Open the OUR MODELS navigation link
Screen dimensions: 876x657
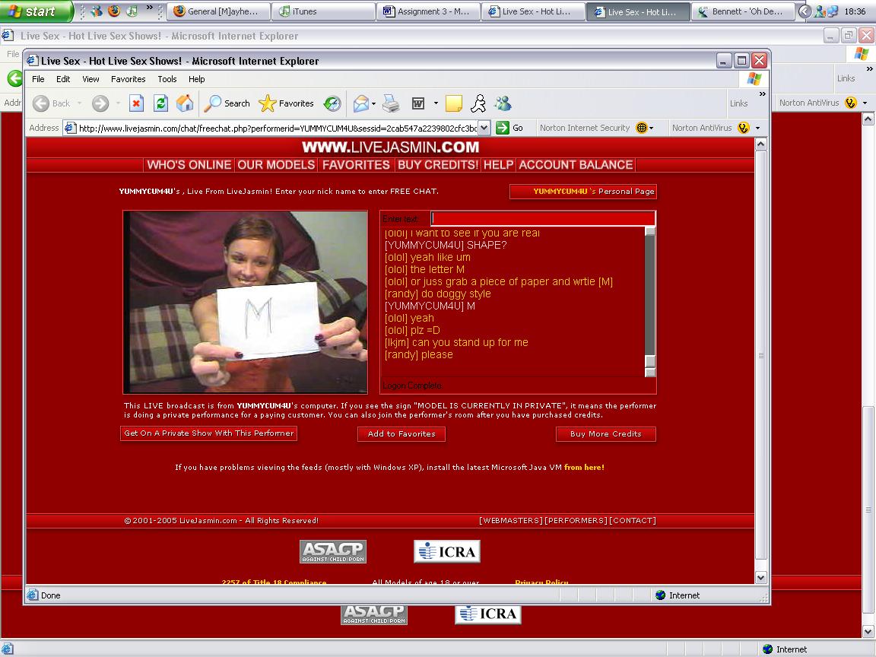pos(276,165)
